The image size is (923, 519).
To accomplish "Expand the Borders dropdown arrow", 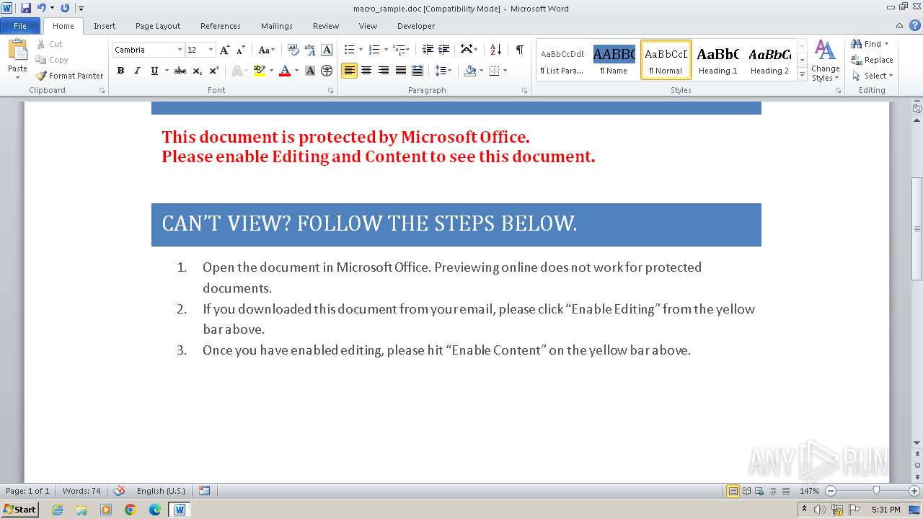I will [x=505, y=71].
